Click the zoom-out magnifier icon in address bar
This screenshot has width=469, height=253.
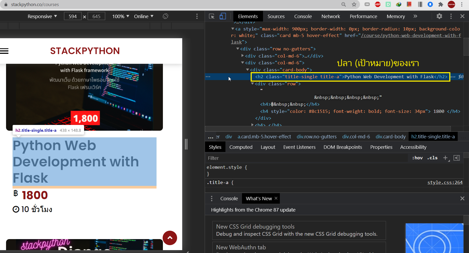pyautogui.click(x=344, y=4)
